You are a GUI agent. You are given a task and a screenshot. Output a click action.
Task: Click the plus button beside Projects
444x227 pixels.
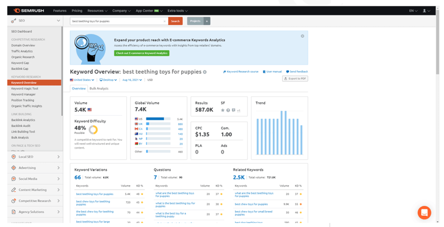pyautogui.click(x=207, y=21)
